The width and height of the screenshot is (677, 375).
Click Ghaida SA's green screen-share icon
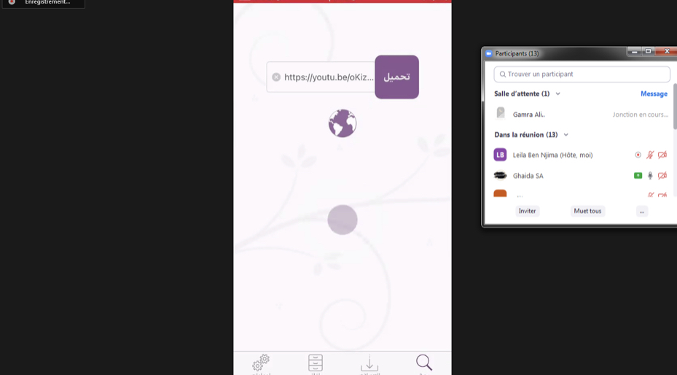[638, 176]
